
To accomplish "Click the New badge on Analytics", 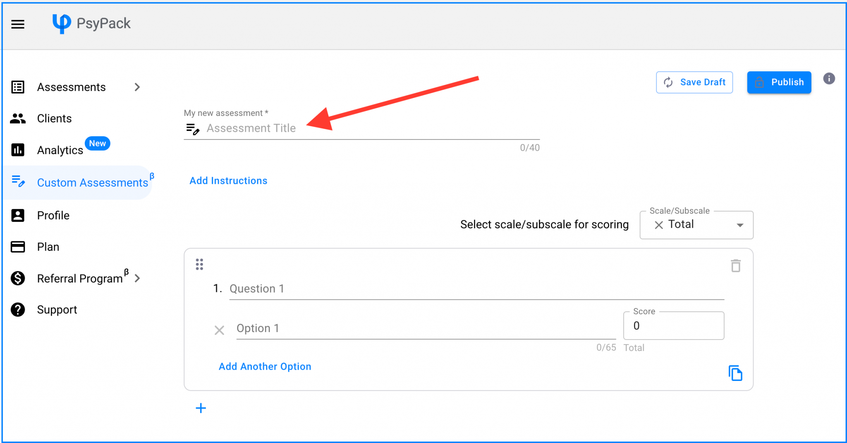I will 98,143.
